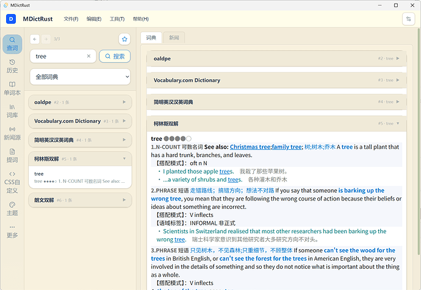The height and width of the screenshot is (290, 421).
Task: Click the '3.PHRASE 短语' sense label
Action: pos(170,250)
